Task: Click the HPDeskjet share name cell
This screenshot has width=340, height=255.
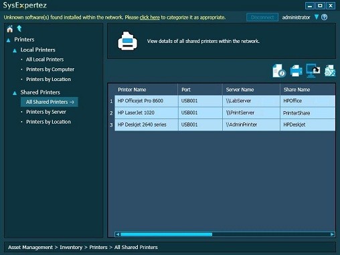Action: [308, 124]
